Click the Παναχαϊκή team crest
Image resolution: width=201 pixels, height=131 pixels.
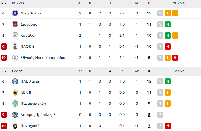coord(15,126)
